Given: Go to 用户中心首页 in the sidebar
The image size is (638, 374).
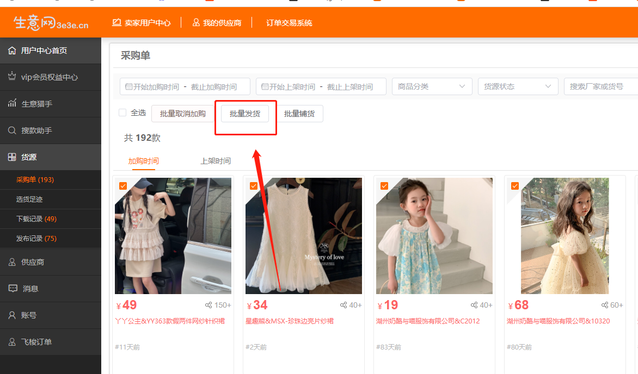Looking at the screenshot, I should (x=51, y=51).
